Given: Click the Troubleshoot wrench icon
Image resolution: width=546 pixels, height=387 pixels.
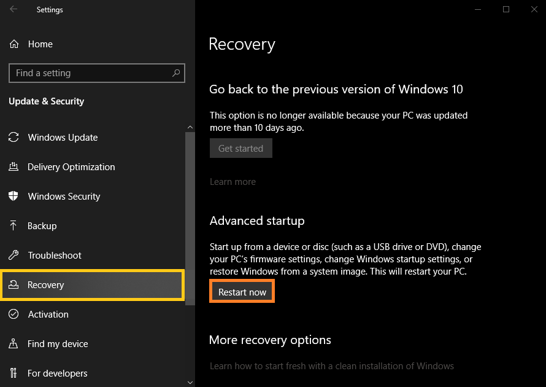Looking at the screenshot, I should [x=13, y=256].
